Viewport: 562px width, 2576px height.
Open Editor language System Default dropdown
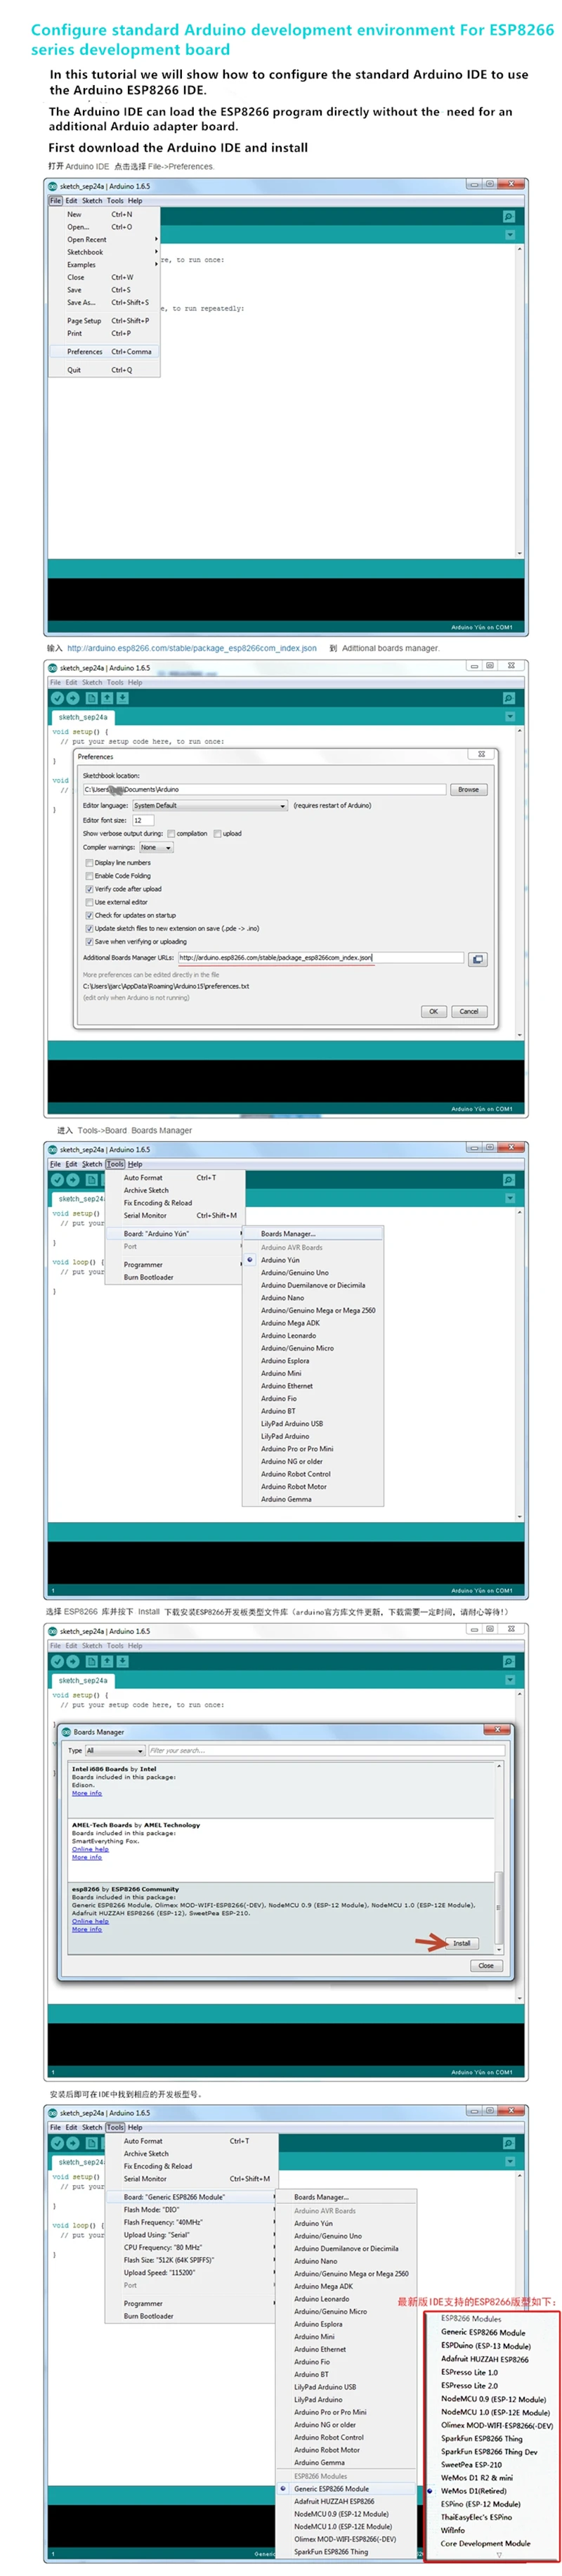coord(209,805)
